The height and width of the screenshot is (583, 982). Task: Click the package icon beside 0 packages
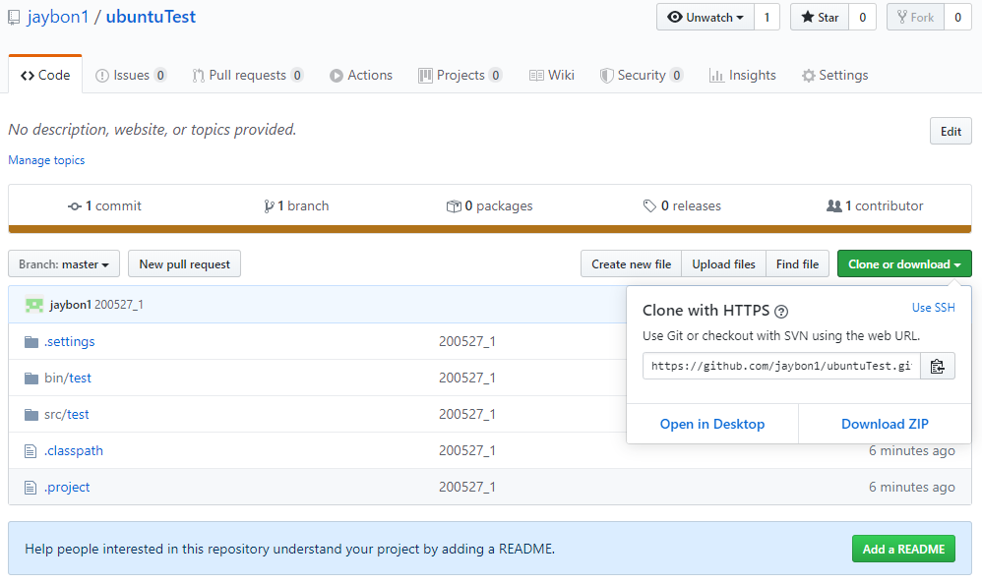pos(454,205)
